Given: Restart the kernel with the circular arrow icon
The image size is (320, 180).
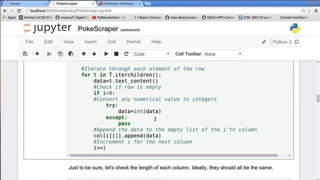Looking at the screenshot, I should 126,54.
